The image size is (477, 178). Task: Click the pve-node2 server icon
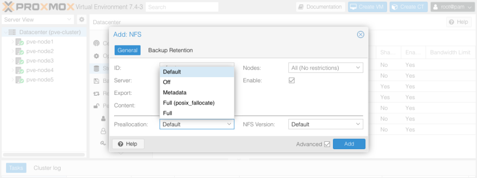[20, 51]
